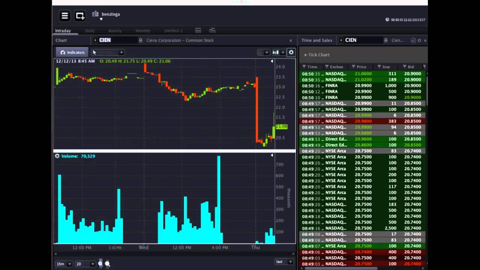Image resolution: width=480 pixels, height=270 pixels.
Task: Switch to the Daily tab
Action: coord(90,31)
